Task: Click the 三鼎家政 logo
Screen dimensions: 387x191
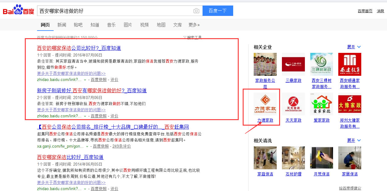Action: tap(293, 64)
